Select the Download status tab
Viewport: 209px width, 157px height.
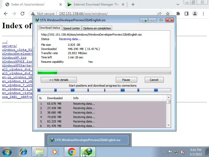point(50,28)
